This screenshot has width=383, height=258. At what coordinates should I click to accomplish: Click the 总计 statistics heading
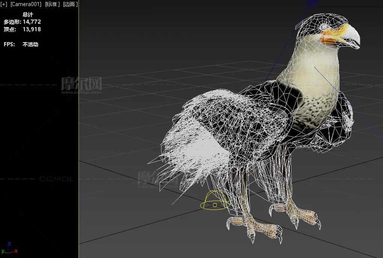[x=28, y=15]
